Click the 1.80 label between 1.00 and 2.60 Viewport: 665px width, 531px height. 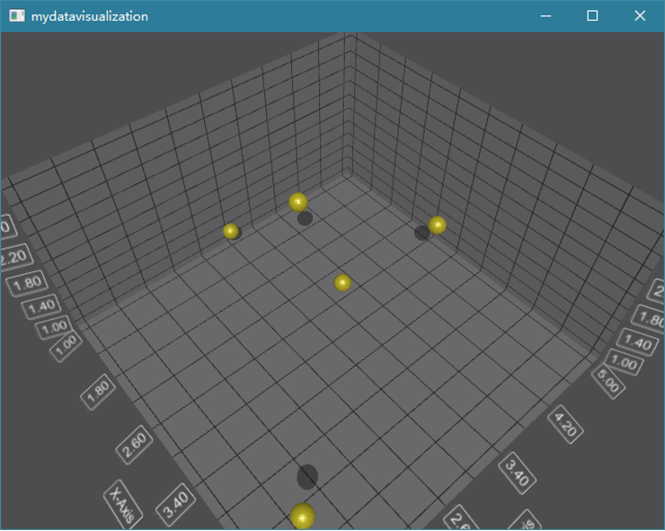[98, 392]
